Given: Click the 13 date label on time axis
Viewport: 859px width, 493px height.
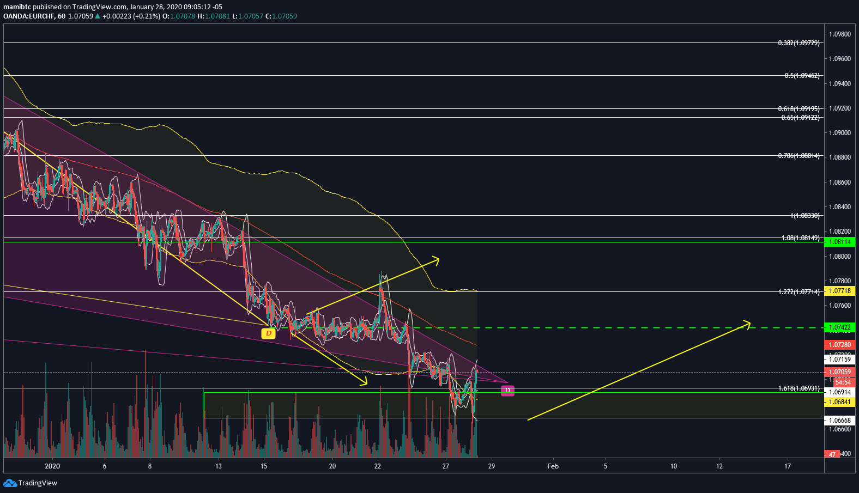Looking at the screenshot, I should pos(219,466).
